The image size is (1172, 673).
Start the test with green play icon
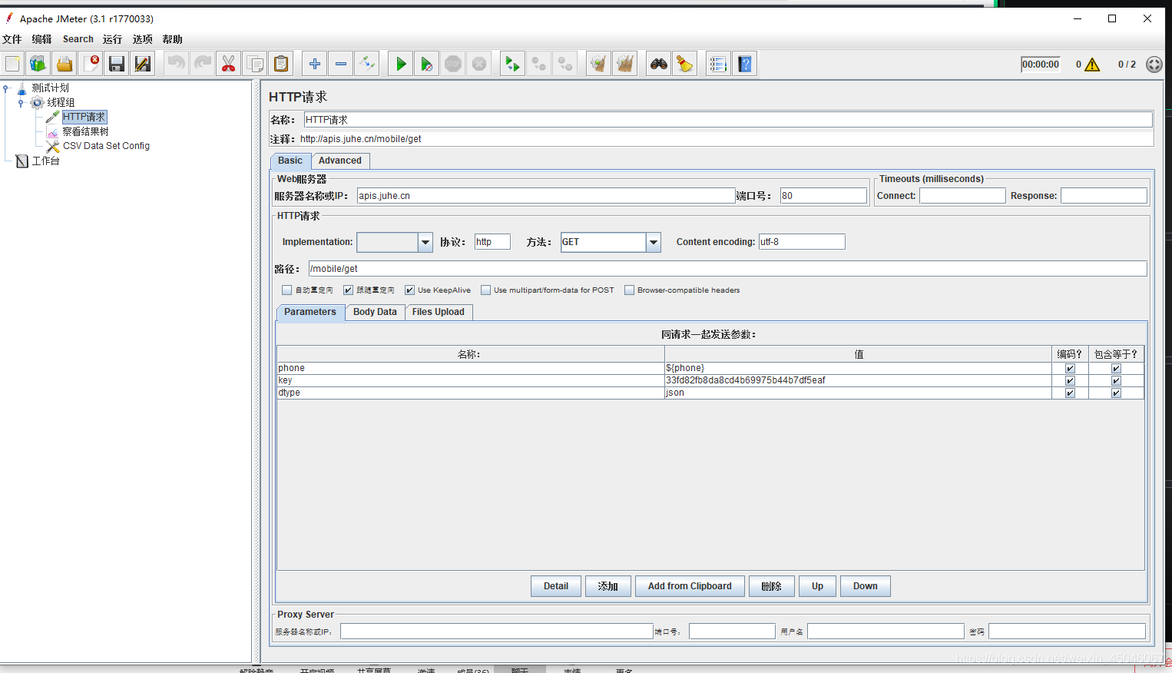coord(401,64)
